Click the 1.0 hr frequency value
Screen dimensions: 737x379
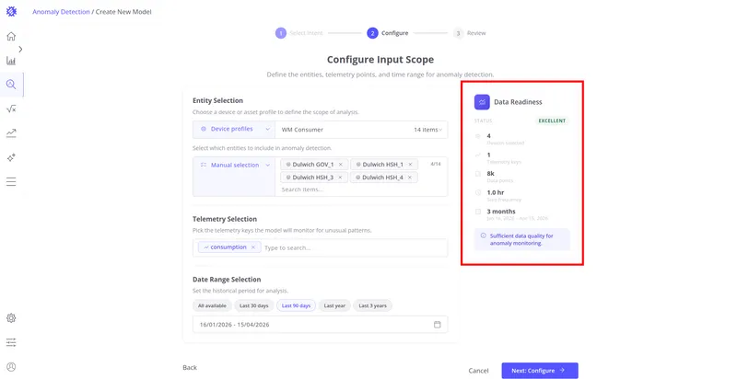pos(496,192)
